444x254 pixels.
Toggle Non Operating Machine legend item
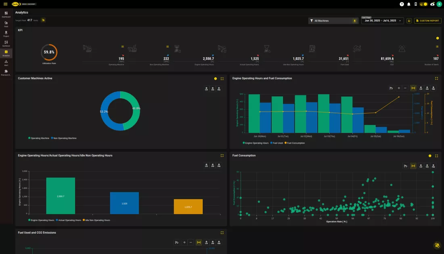point(64,138)
